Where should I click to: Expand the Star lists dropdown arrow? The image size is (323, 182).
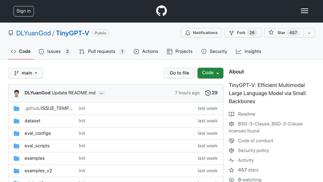[x=309, y=33]
